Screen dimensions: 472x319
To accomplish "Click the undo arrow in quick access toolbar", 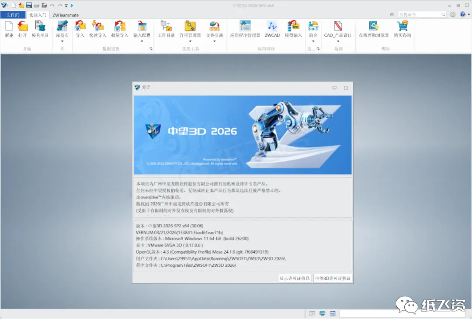I will pos(52,5).
